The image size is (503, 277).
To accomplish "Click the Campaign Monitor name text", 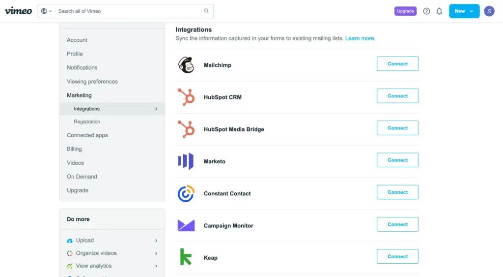I will 228,225.
